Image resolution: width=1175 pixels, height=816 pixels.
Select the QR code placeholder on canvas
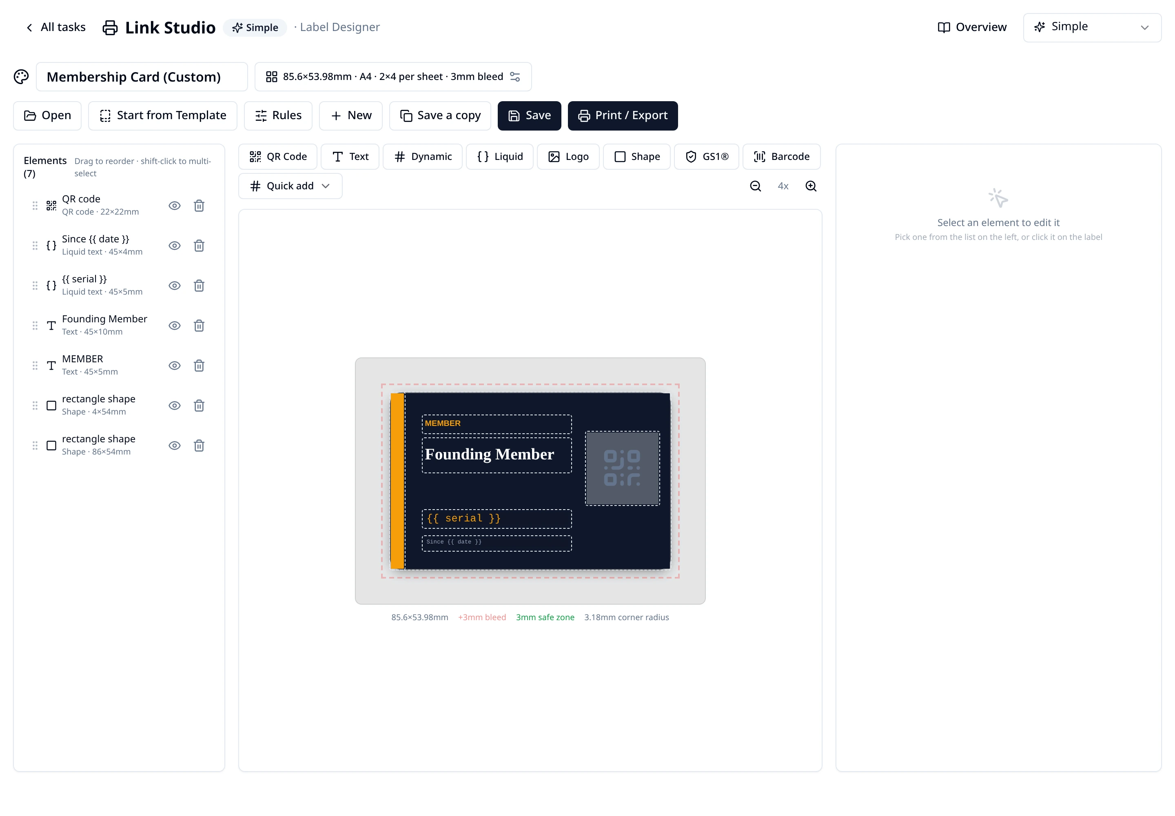[622, 468]
